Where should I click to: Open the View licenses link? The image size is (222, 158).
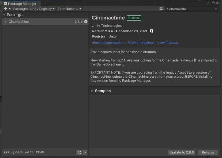168,43
